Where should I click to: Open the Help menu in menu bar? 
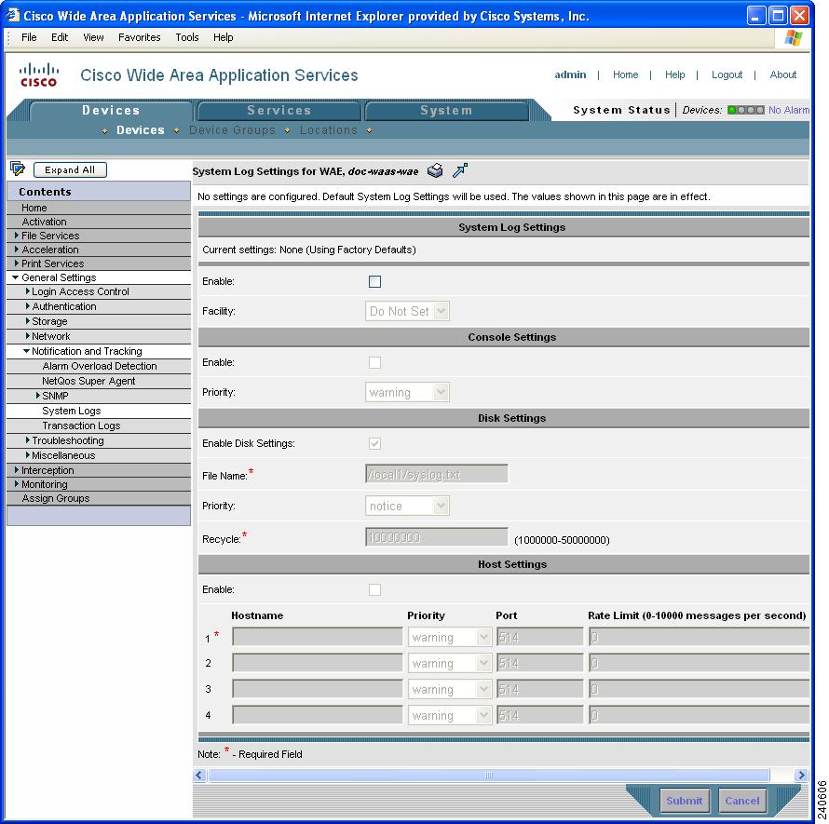tap(224, 37)
